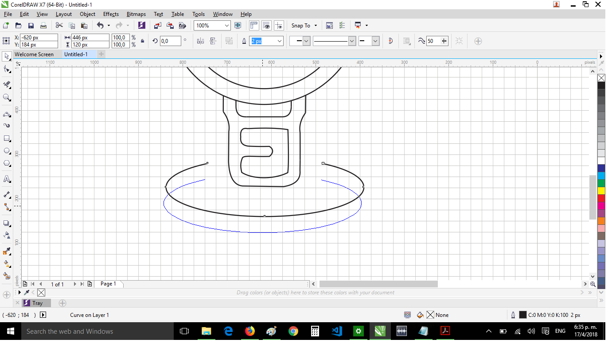
Task: Add a new document tab plus
Action: coord(101,54)
